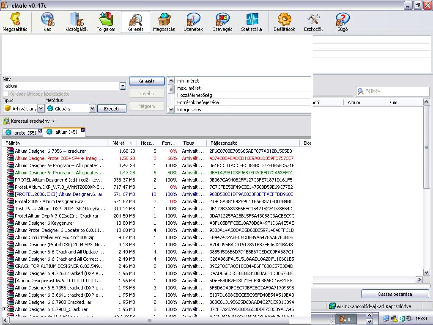Expand the Keresési eredmény dropdown arrow
This screenshot has height=325, width=433.
pos(54,121)
